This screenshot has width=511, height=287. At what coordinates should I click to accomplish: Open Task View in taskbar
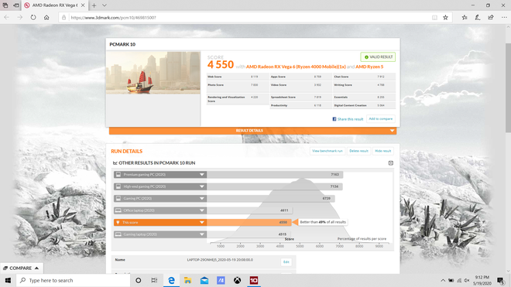tap(155, 280)
